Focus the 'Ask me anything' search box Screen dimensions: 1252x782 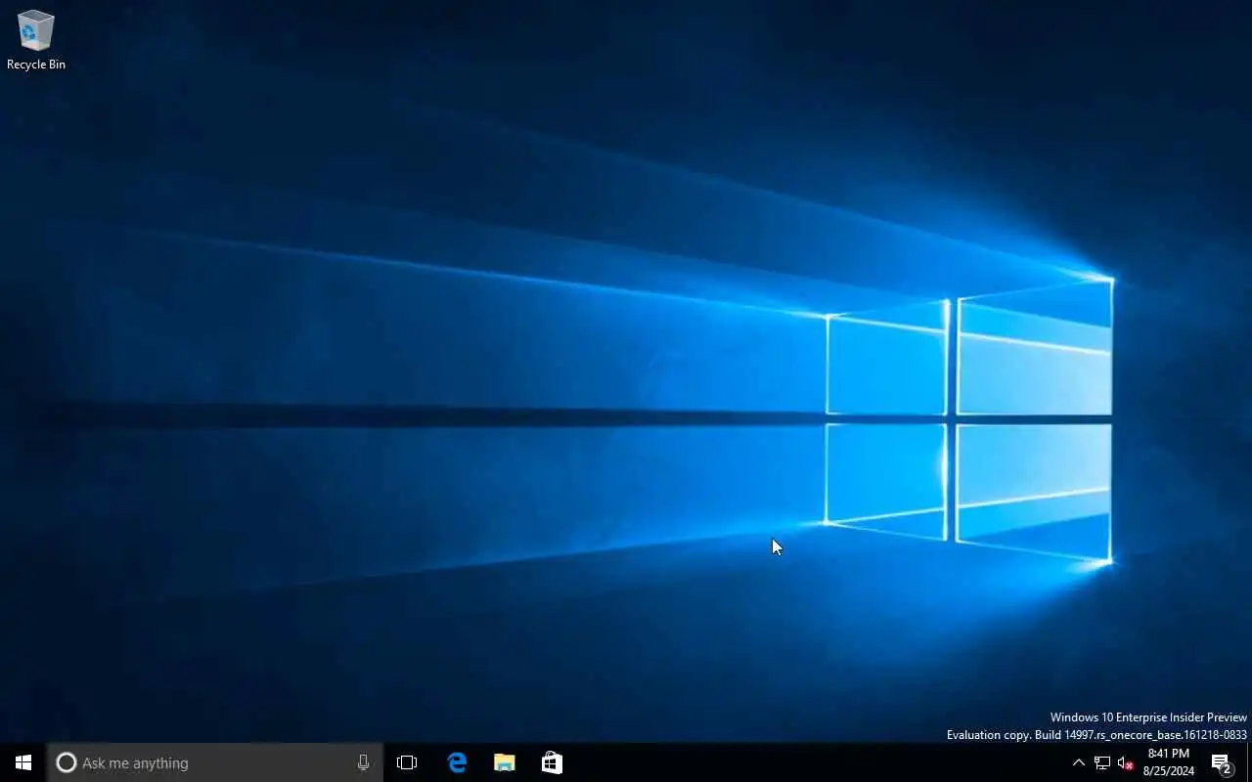click(x=215, y=762)
